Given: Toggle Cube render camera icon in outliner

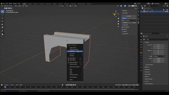Looking at the screenshot, I should click(x=167, y=12).
